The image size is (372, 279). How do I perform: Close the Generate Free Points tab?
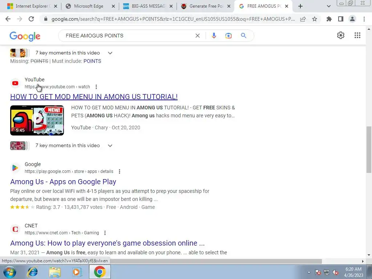229,7
